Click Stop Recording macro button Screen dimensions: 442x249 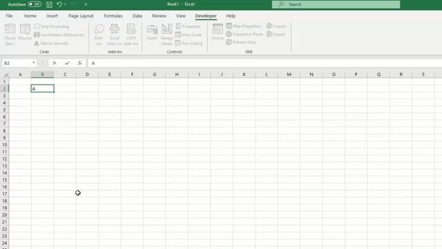51,26
